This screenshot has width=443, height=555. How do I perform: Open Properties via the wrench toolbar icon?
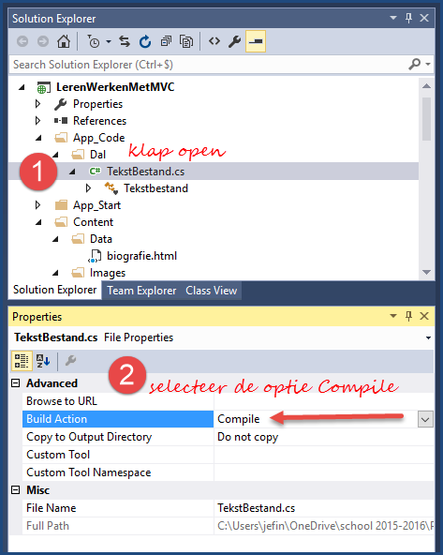pyautogui.click(x=234, y=42)
